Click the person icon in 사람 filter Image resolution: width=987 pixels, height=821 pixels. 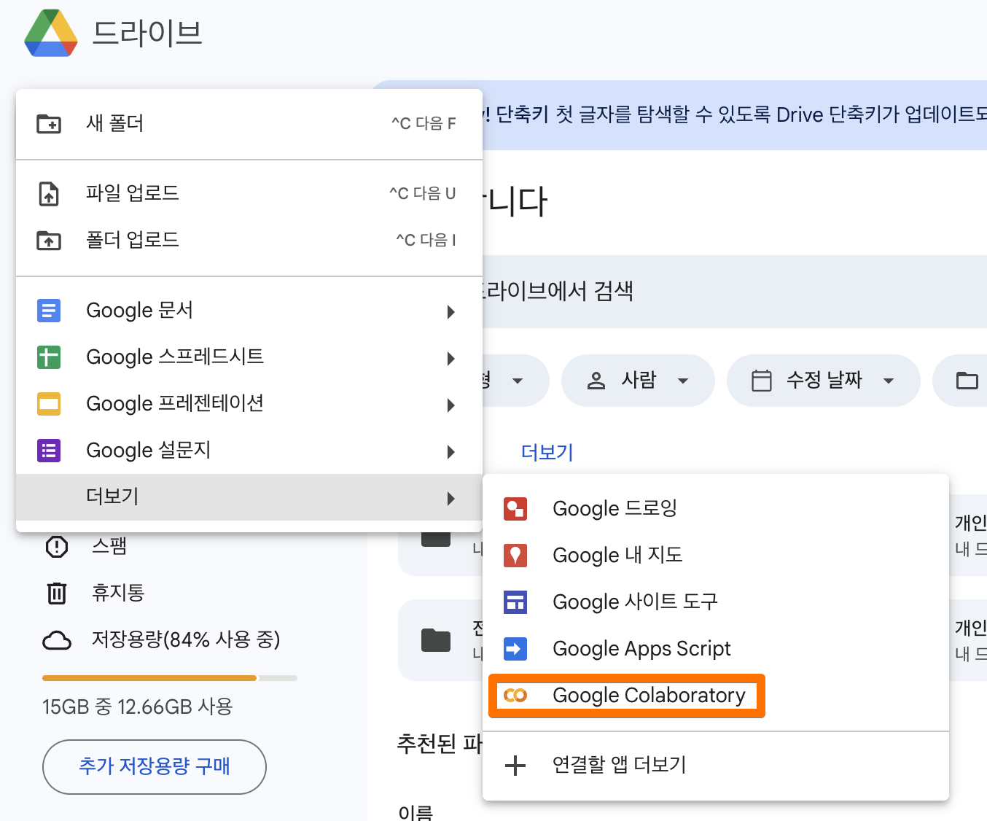tap(596, 381)
